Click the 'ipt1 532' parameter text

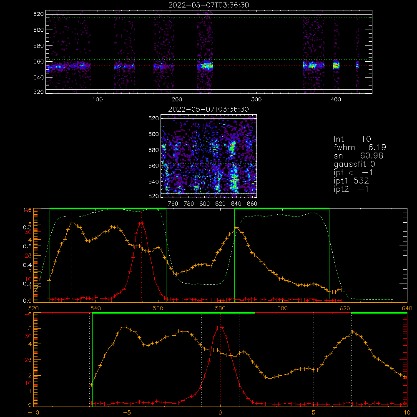[351, 181]
